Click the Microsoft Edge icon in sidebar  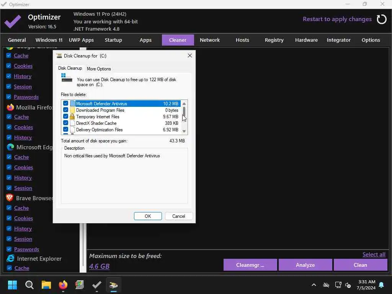(x=10, y=147)
